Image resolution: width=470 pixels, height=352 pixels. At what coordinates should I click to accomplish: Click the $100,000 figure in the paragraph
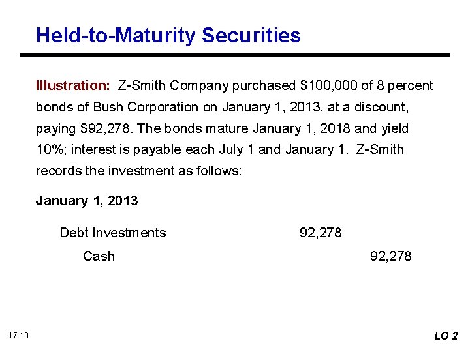pos(328,85)
